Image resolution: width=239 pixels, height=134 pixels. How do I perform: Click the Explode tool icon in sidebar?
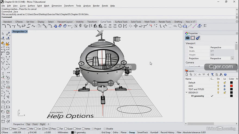[8, 44]
